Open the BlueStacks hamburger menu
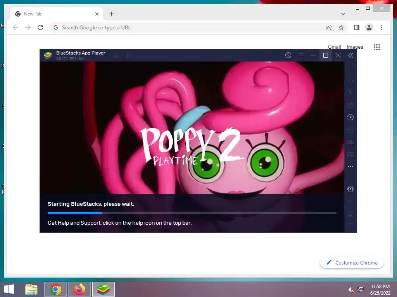 coord(301,55)
